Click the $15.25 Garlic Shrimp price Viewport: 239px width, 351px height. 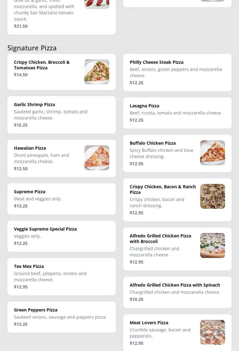pyautogui.click(x=21, y=125)
